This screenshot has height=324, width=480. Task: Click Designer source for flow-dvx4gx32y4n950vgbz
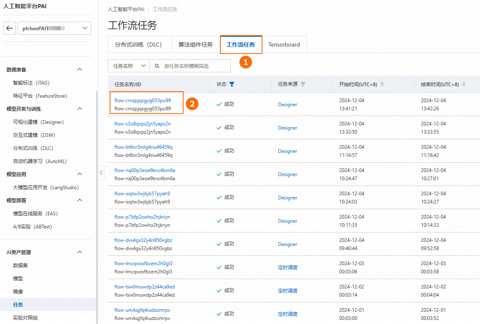[x=287, y=244]
